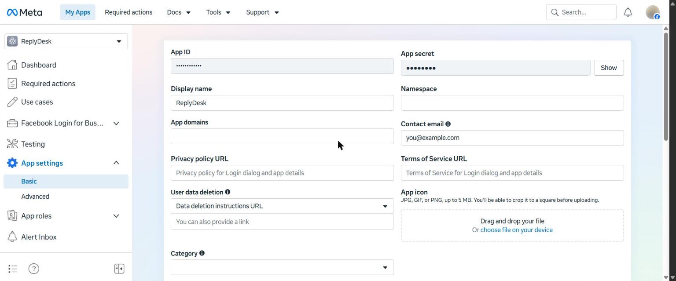Click choose file on your device link
The width and height of the screenshot is (676, 281).
click(516, 230)
